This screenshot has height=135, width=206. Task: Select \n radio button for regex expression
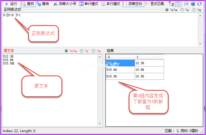[x=194, y=10]
